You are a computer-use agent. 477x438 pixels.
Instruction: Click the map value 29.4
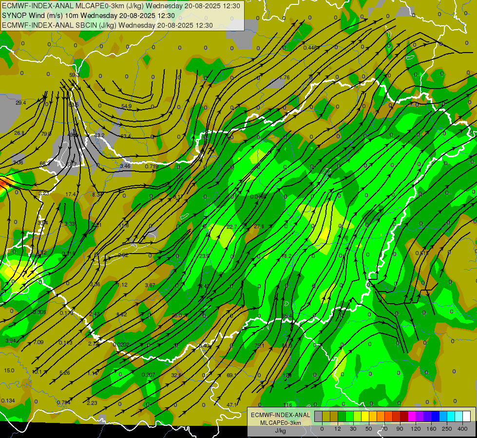20,103
